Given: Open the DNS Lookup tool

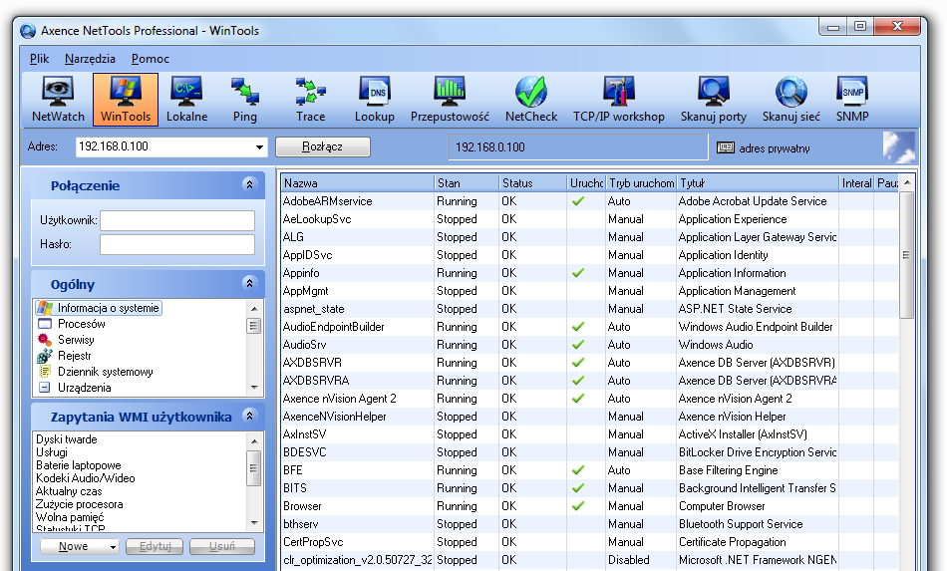Looking at the screenshot, I should [x=375, y=100].
